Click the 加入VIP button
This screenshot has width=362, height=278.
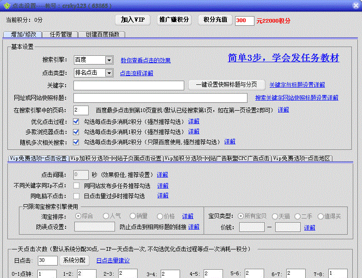(x=133, y=20)
